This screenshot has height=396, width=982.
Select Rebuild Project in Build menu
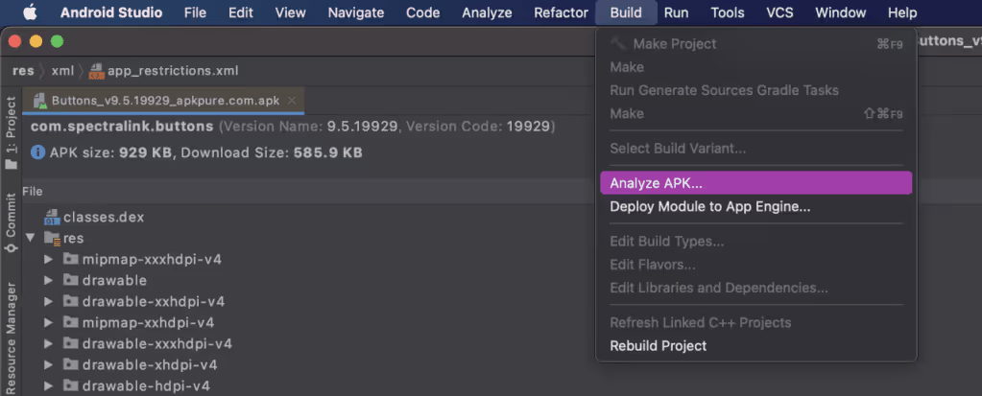tap(755, 346)
